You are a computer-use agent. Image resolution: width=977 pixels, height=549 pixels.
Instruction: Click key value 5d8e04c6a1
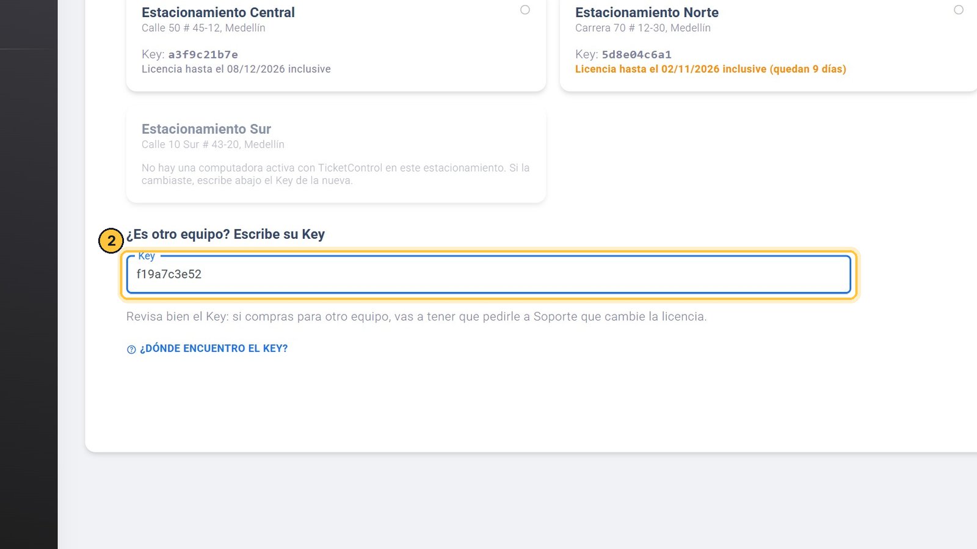point(637,54)
